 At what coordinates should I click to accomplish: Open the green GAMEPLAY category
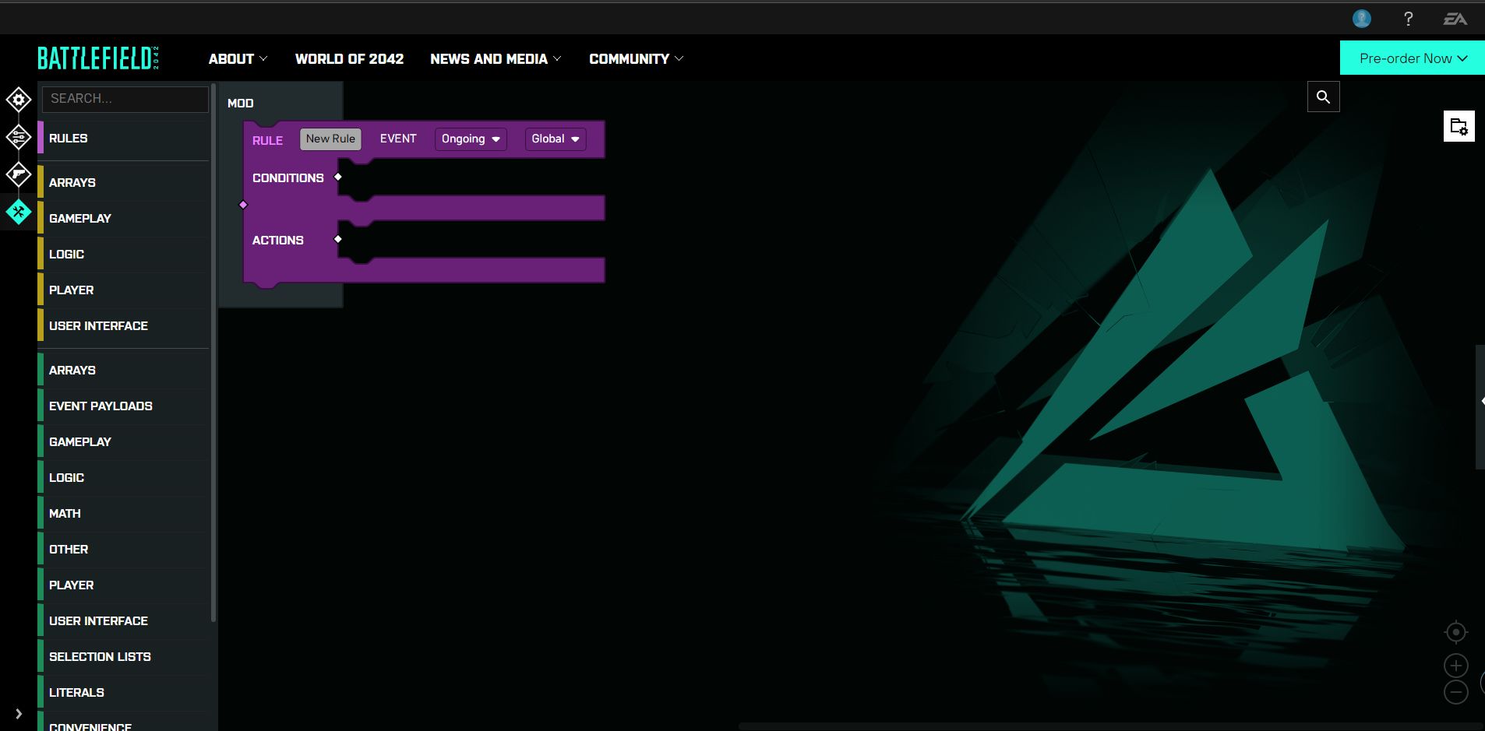point(123,441)
